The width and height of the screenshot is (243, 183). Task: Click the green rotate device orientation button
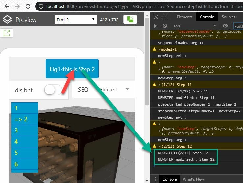[x=130, y=19]
